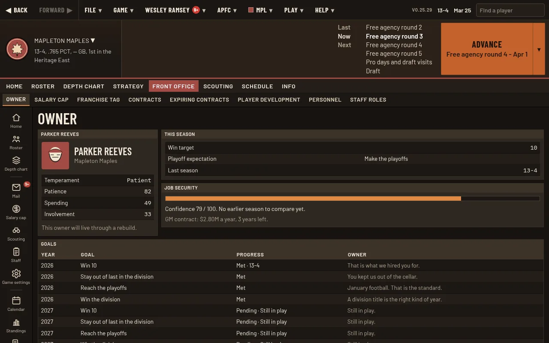Click the job security confidence bar
This screenshot has height=343, width=549.
353,199
